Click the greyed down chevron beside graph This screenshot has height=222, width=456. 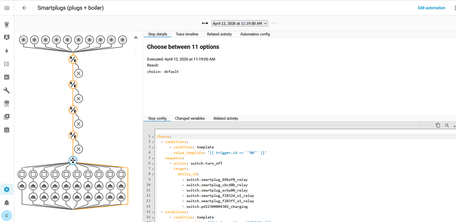pos(135,51)
